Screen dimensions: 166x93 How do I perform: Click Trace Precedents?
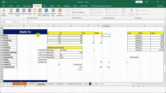(97, 10)
